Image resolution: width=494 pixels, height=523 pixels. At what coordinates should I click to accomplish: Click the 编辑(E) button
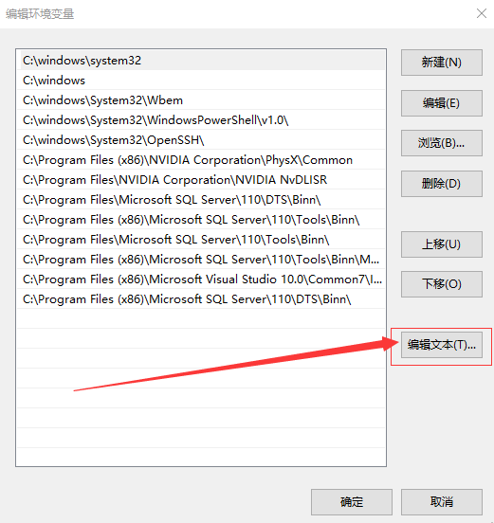coord(441,103)
